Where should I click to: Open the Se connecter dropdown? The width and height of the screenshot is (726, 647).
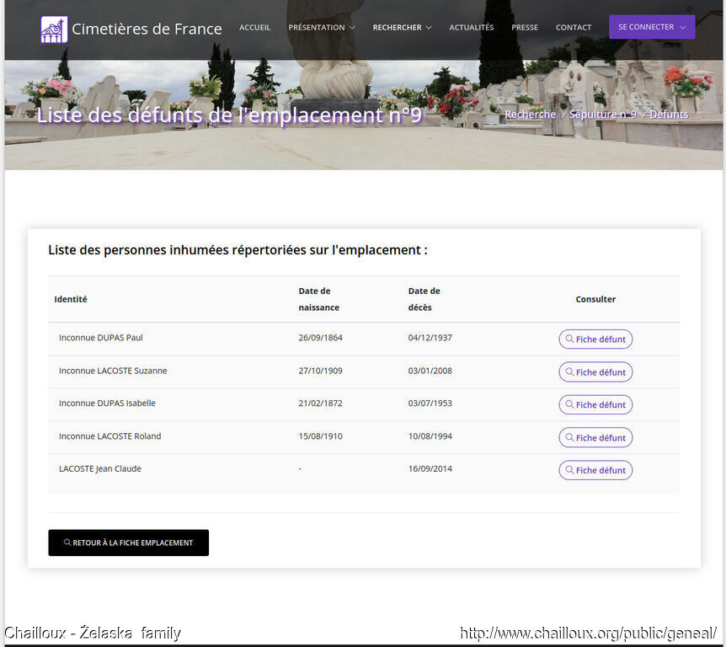point(651,27)
